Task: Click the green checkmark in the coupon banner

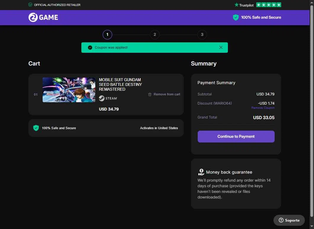Action: [90, 47]
